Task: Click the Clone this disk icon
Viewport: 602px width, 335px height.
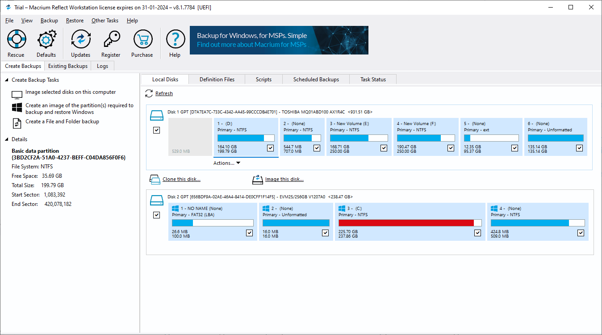Action: point(155,180)
